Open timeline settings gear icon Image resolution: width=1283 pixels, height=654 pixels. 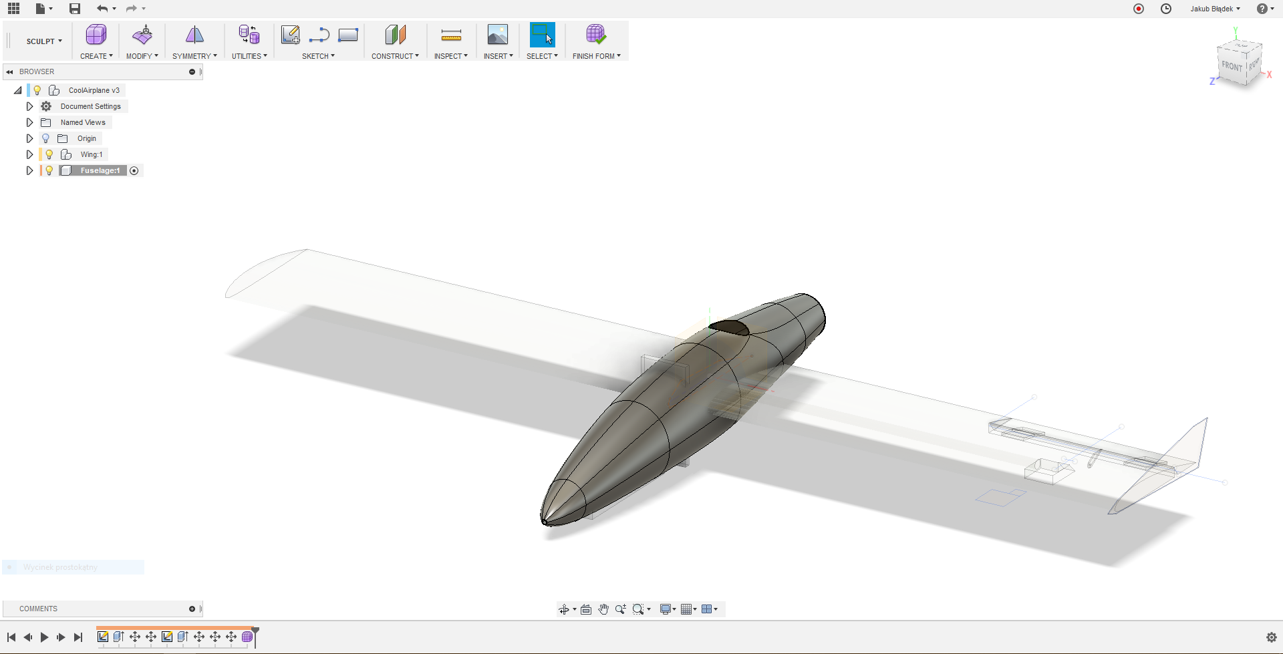click(1272, 637)
